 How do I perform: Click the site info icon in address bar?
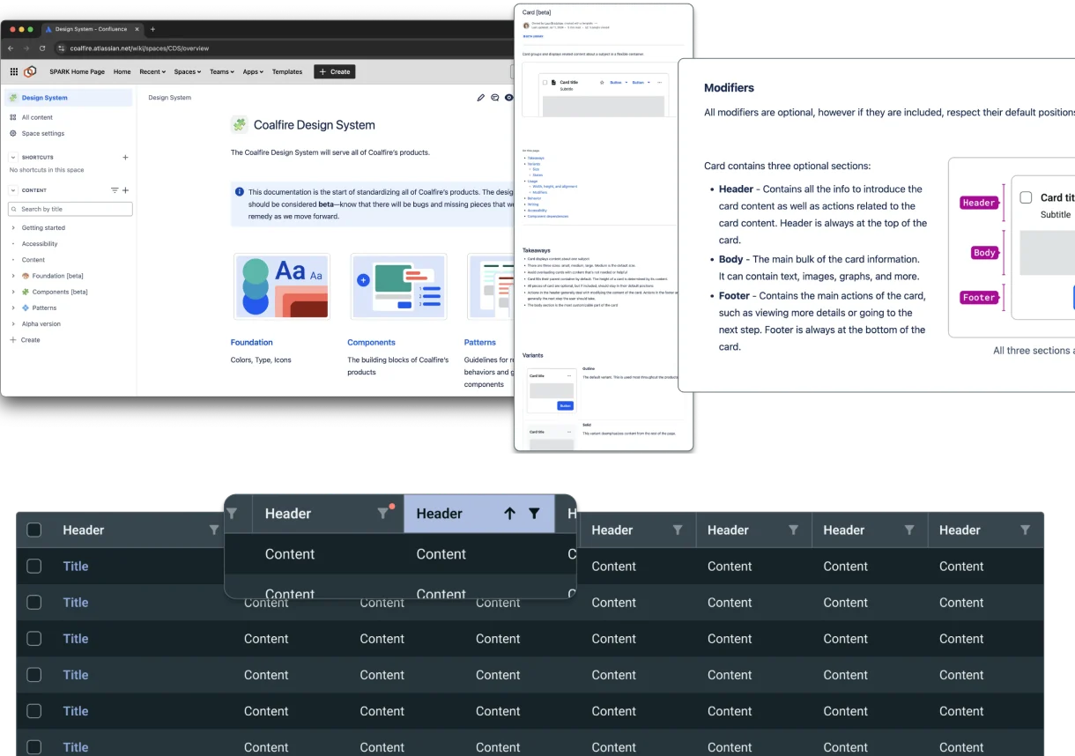coord(62,48)
